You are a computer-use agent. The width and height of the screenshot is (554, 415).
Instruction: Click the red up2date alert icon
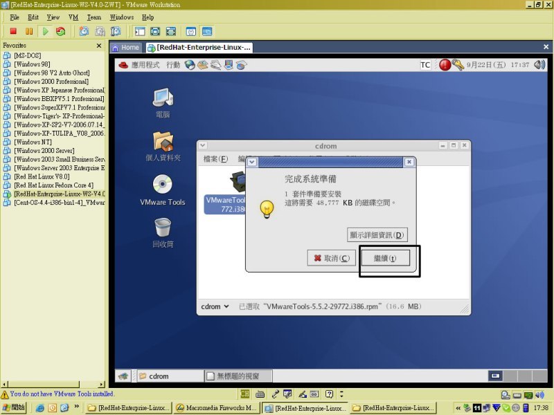445,65
